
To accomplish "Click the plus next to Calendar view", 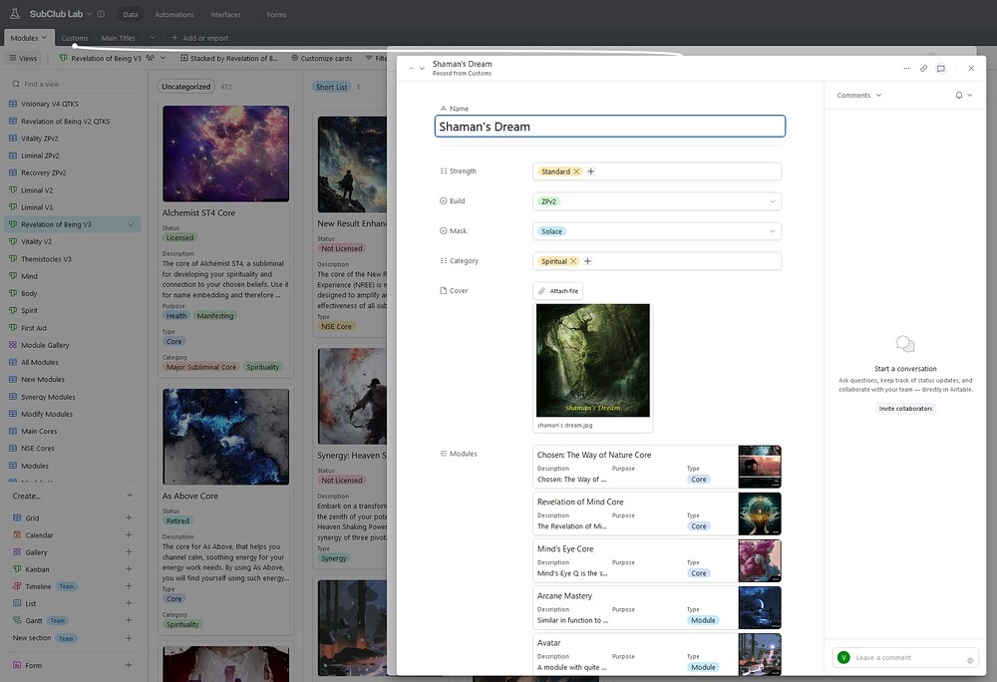I will 129,535.
